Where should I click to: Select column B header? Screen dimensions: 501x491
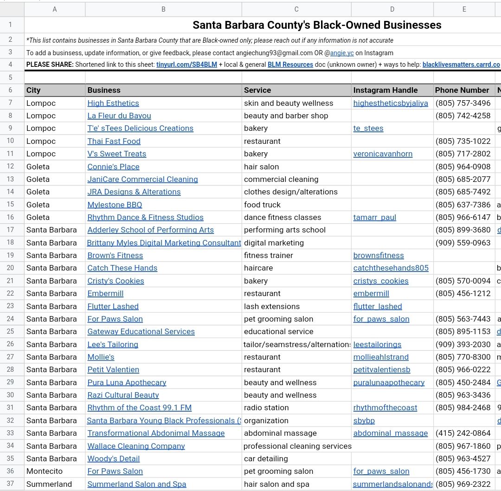pyautogui.click(x=163, y=9)
